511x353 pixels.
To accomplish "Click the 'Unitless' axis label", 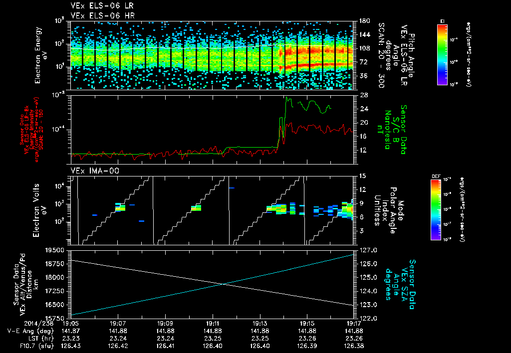I will tap(378, 210).
